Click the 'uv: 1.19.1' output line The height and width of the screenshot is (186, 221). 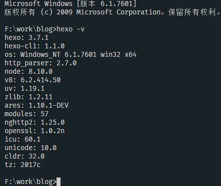click(24, 88)
